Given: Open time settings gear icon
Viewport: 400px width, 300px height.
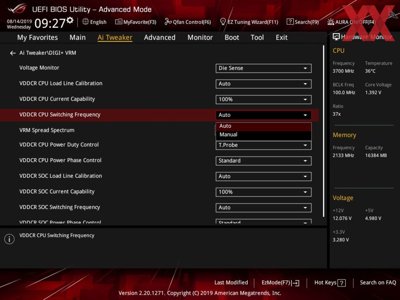Looking at the screenshot, I should click(70, 20).
